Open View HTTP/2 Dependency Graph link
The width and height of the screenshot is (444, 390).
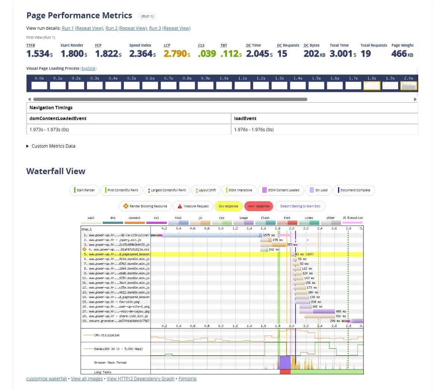(140, 379)
